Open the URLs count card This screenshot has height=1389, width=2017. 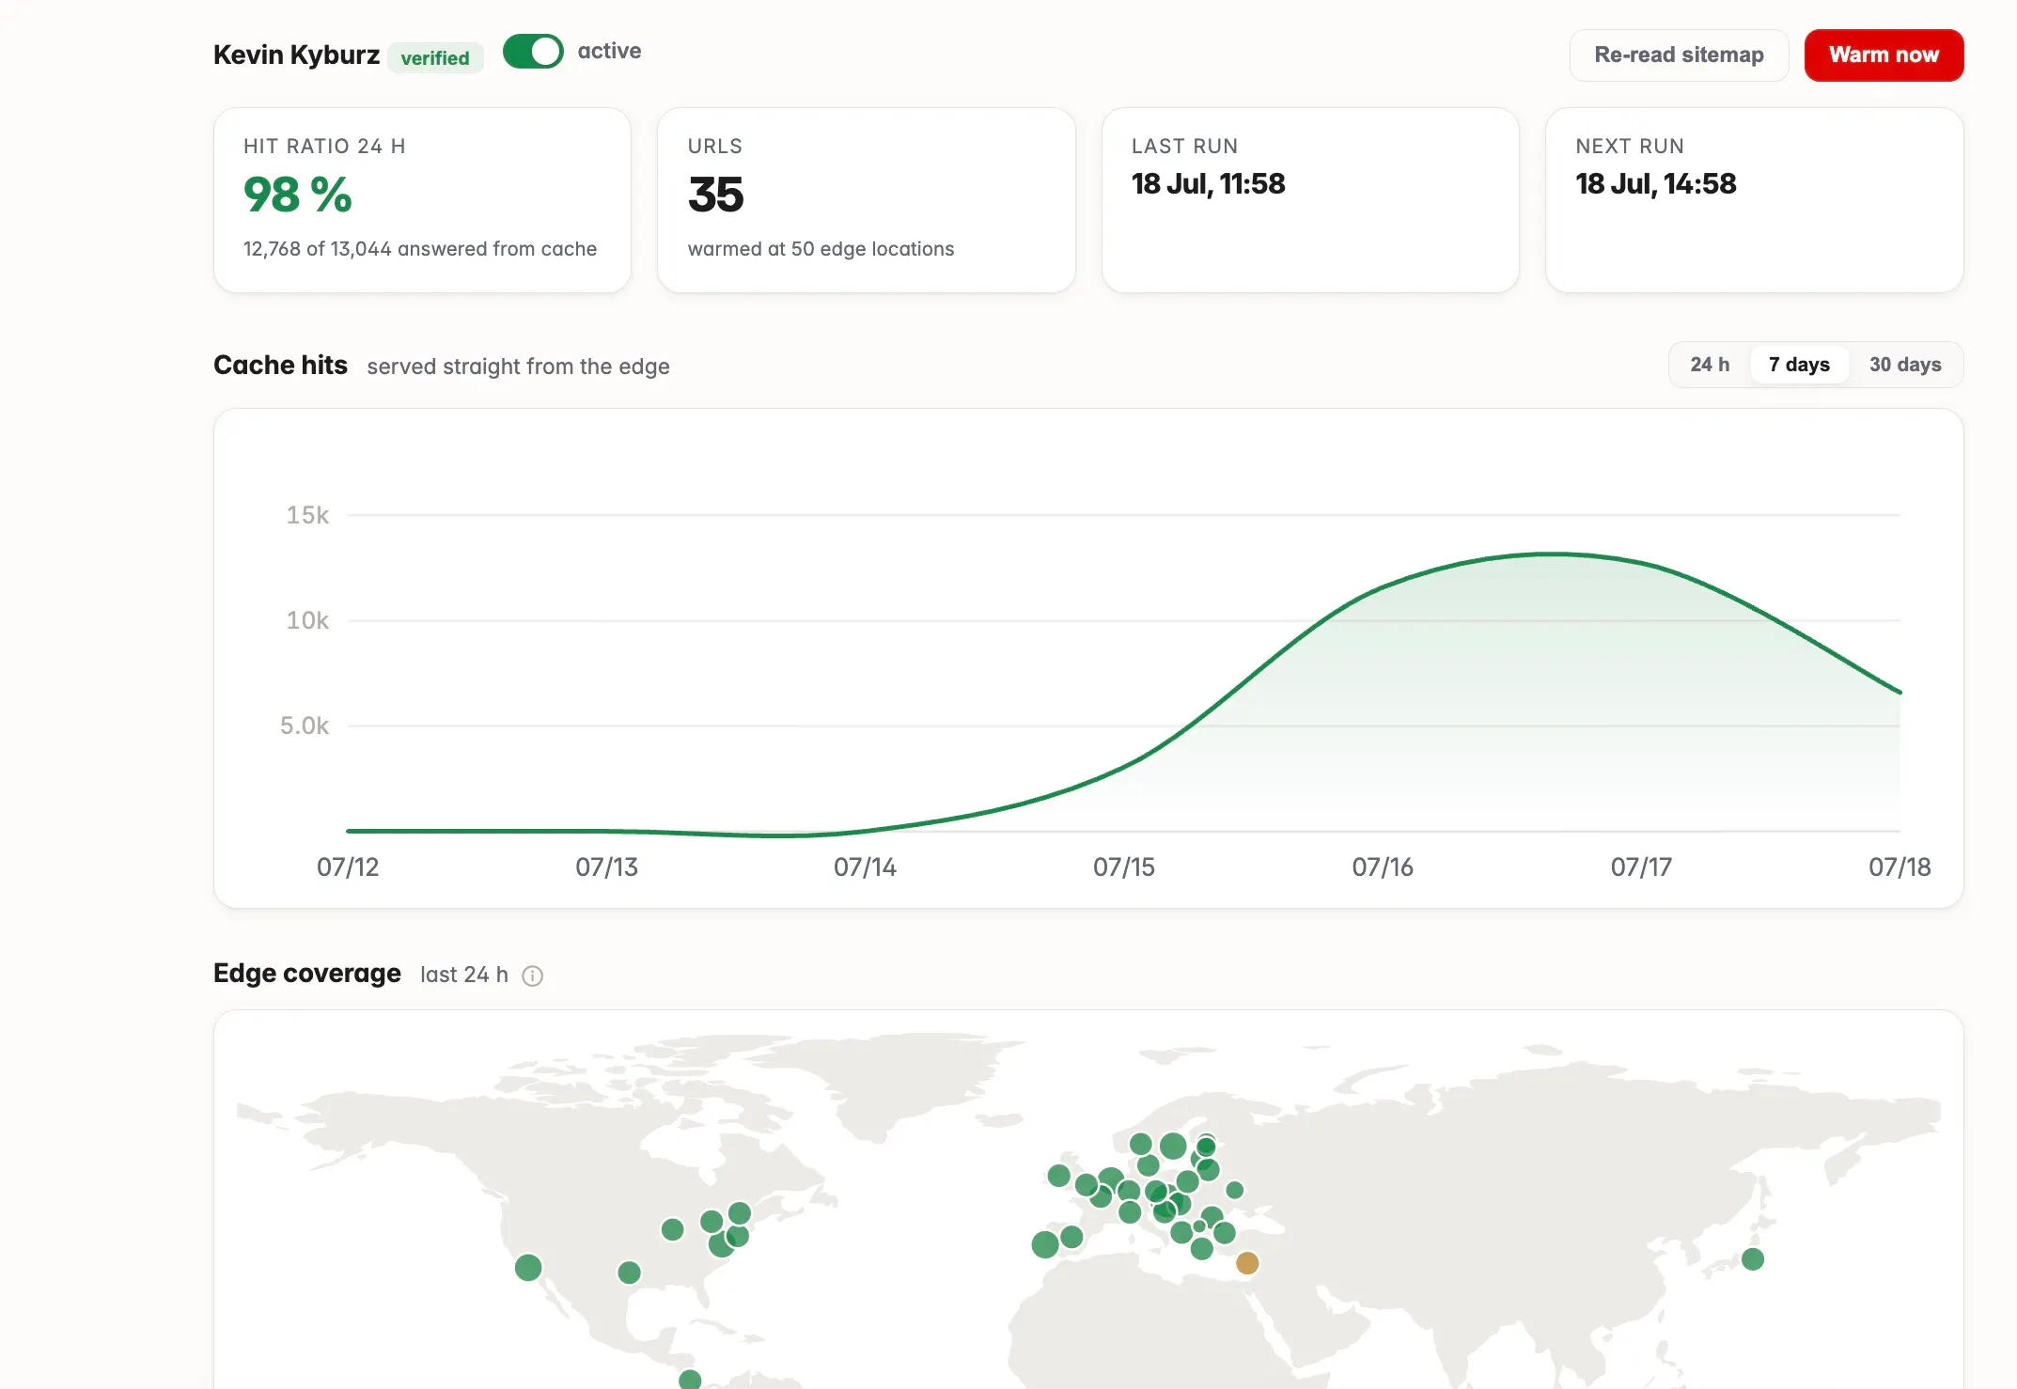pyautogui.click(x=866, y=200)
